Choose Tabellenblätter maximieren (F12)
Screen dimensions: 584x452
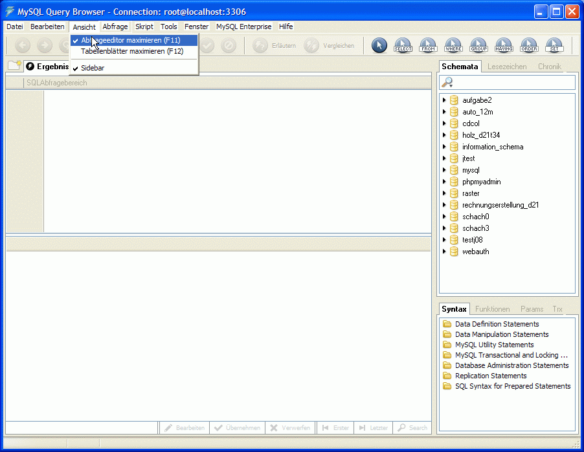pyautogui.click(x=132, y=51)
